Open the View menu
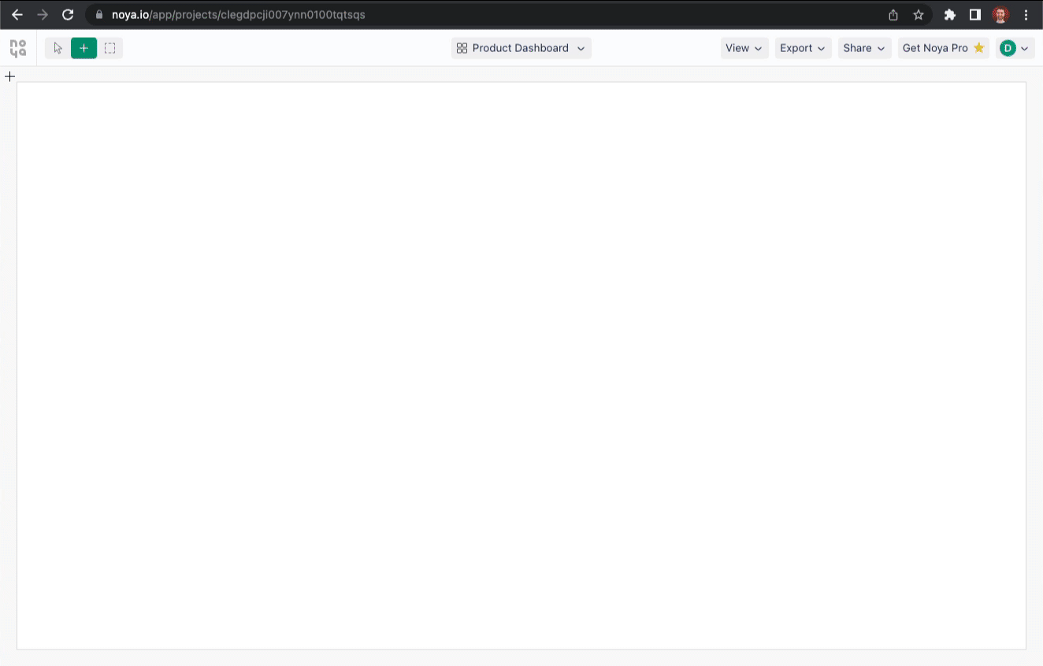The height and width of the screenshot is (666, 1043). pos(744,48)
